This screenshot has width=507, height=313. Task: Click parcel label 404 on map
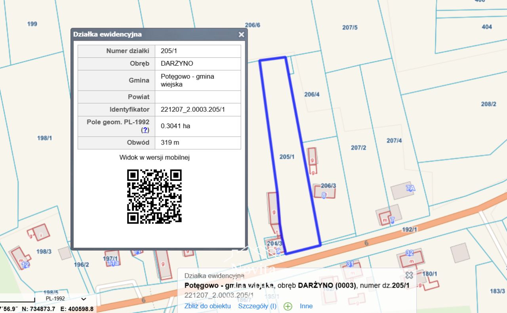tap(487, 27)
